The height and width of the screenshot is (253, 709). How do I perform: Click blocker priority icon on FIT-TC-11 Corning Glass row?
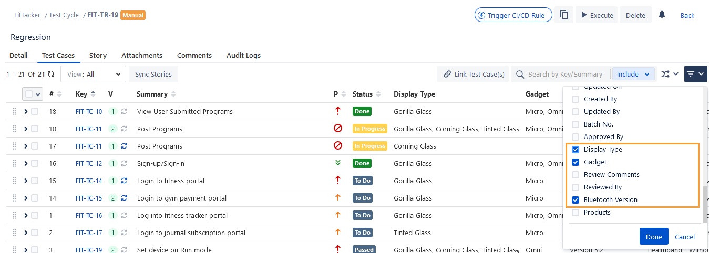click(x=338, y=146)
